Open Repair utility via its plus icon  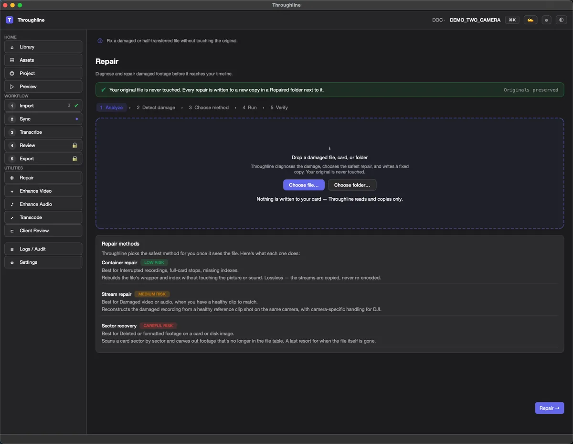[x=12, y=178]
